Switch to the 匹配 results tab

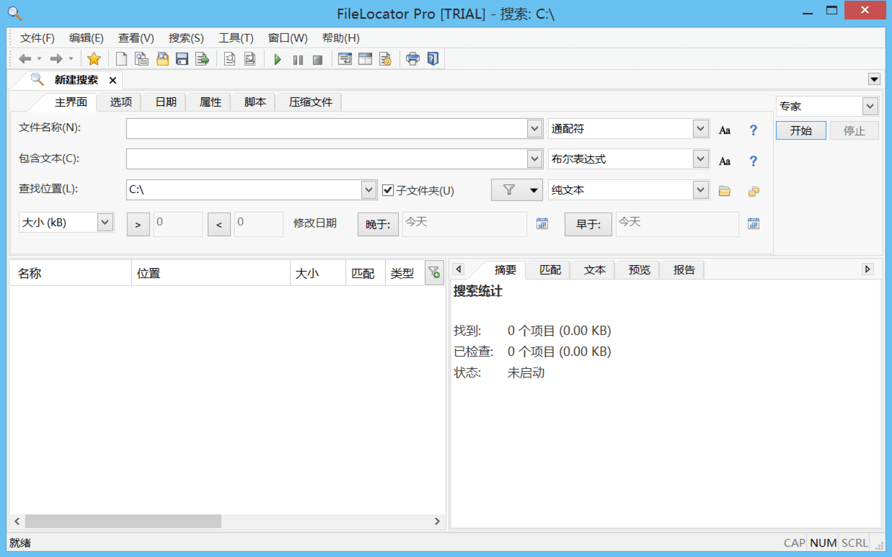tap(550, 270)
